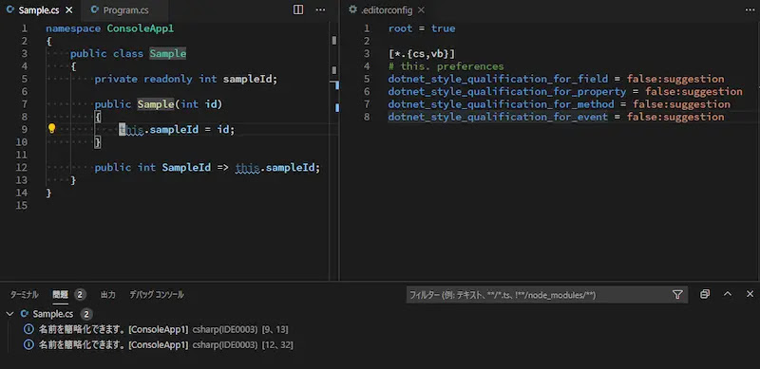Click 'dotnet_style_qualification_for_event' setting
The width and height of the screenshot is (760, 369).
[498, 117]
